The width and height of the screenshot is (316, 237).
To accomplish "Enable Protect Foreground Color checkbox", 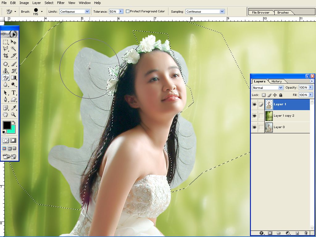I will click(x=128, y=11).
